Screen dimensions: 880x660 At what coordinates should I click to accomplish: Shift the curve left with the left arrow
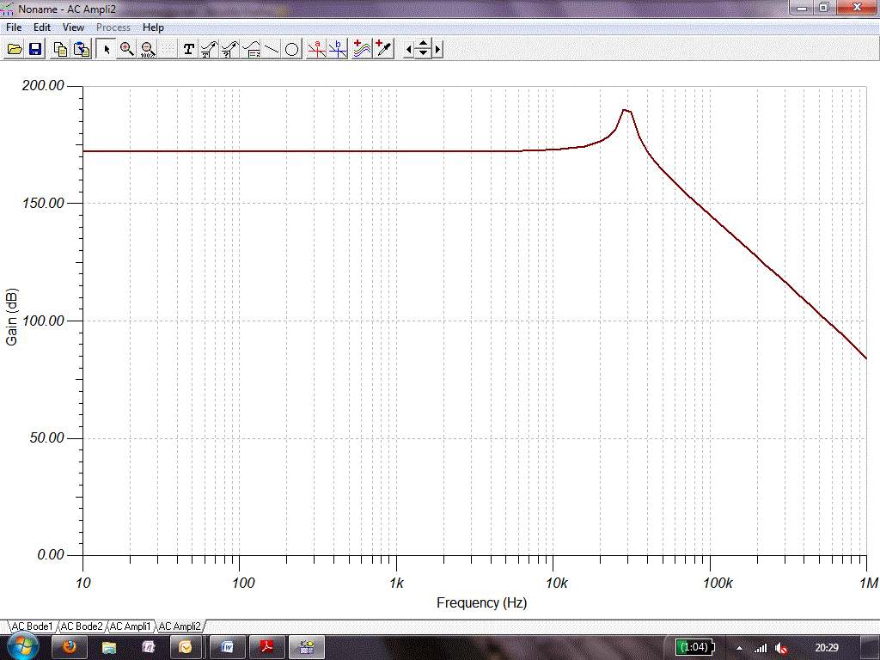coord(408,49)
